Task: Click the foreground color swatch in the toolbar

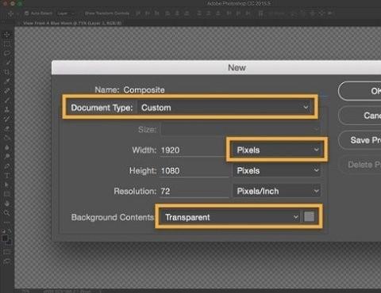Action: click(x=5, y=238)
